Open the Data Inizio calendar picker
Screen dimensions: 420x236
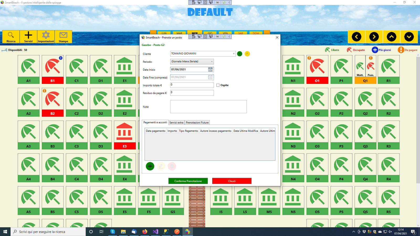pyautogui.click(x=210, y=69)
